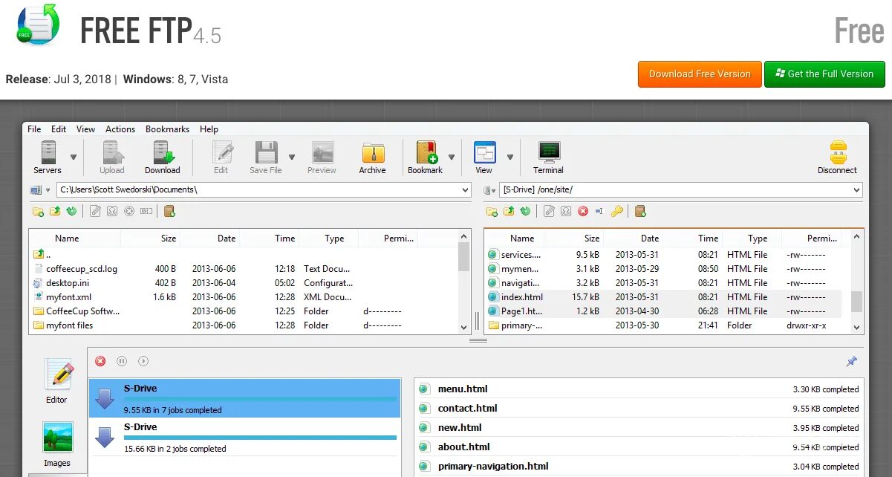Refresh the S-Drive remote listing

pyautogui.click(x=525, y=212)
